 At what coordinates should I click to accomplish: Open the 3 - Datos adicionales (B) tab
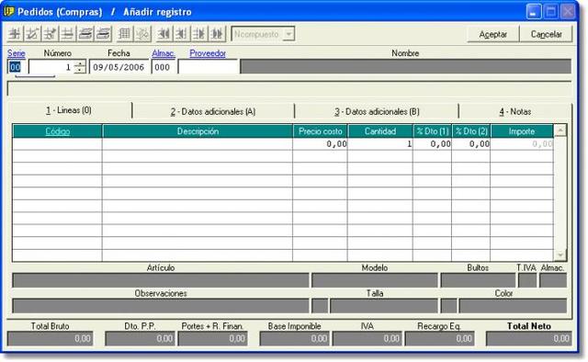coord(377,112)
